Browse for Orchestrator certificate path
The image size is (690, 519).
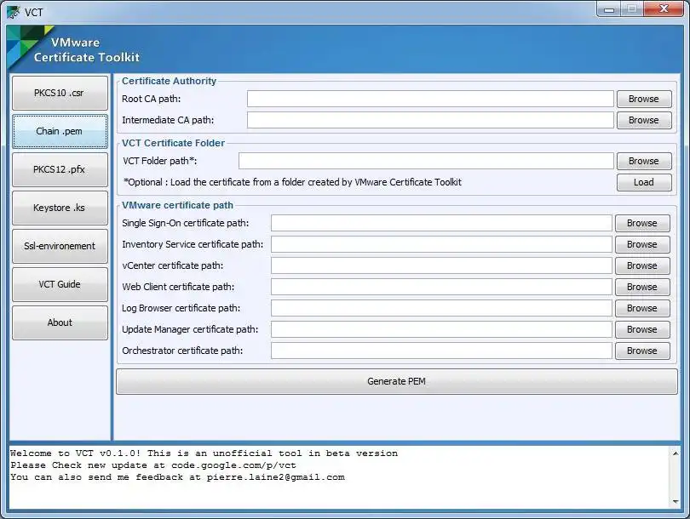[x=642, y=351]
